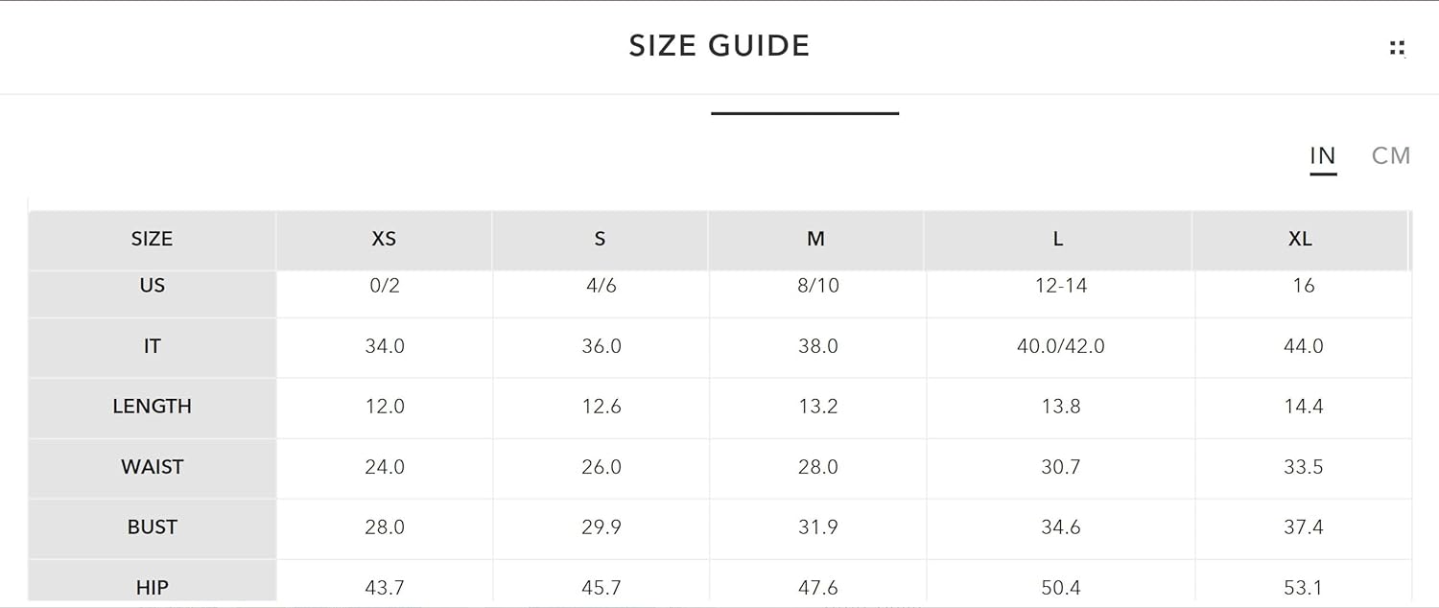Screen dimensions: 1439x608
Task: Click the 12-14 US size cell
Action: [1061, 286]
